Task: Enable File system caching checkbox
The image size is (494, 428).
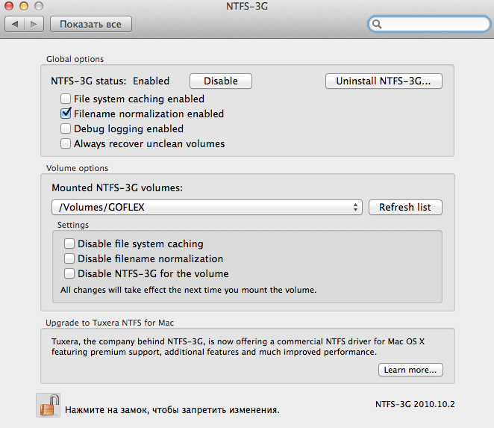Action: [66, 99]
